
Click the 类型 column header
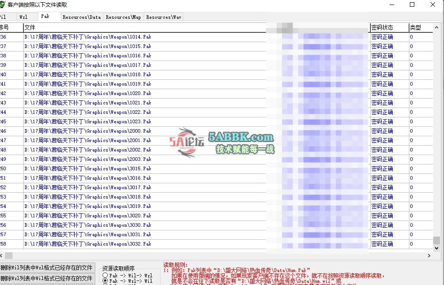coord(421,27)
